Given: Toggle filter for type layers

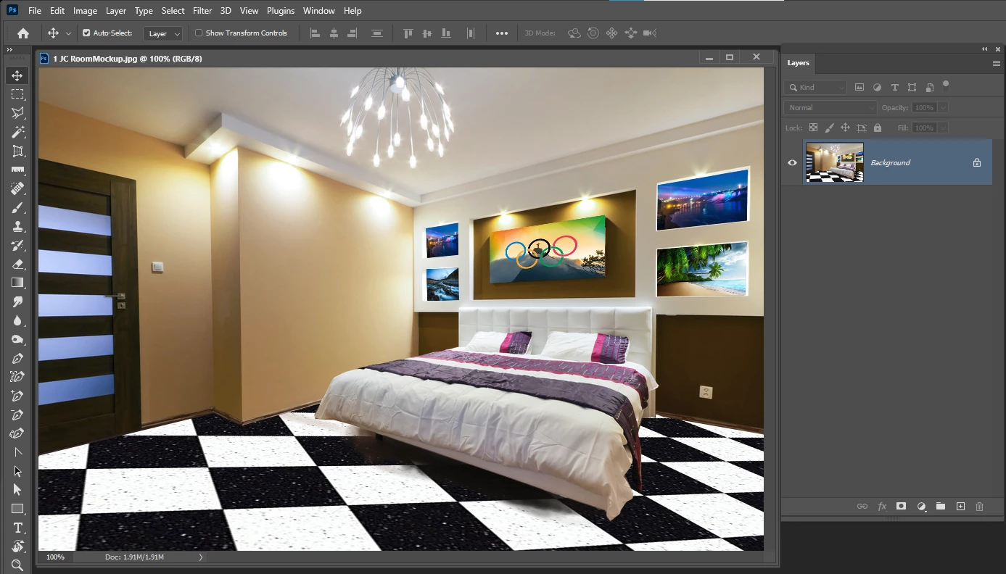Looking at the screenshot, I should click(x=894, y=87).
